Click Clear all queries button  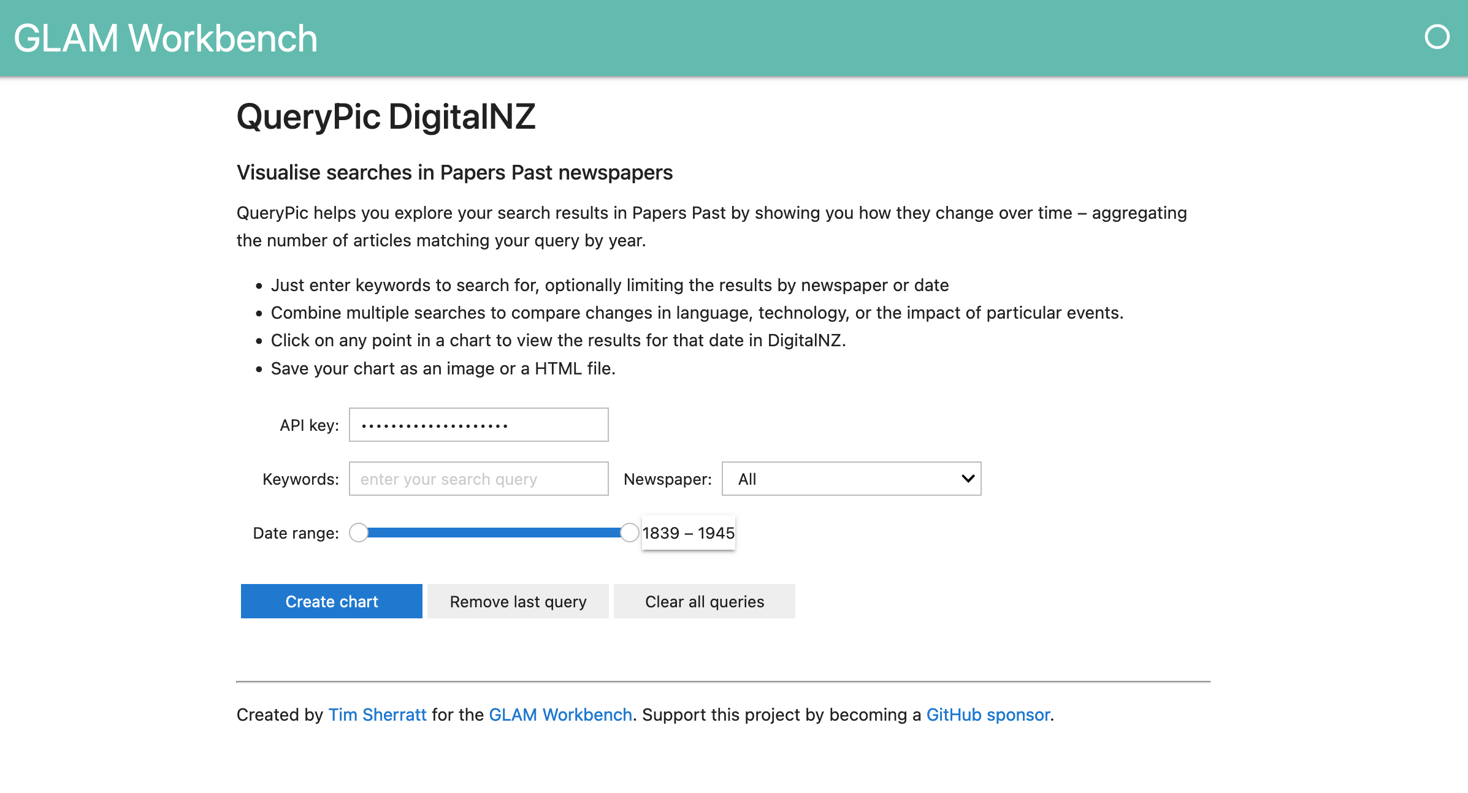click(x=704, y=601)
